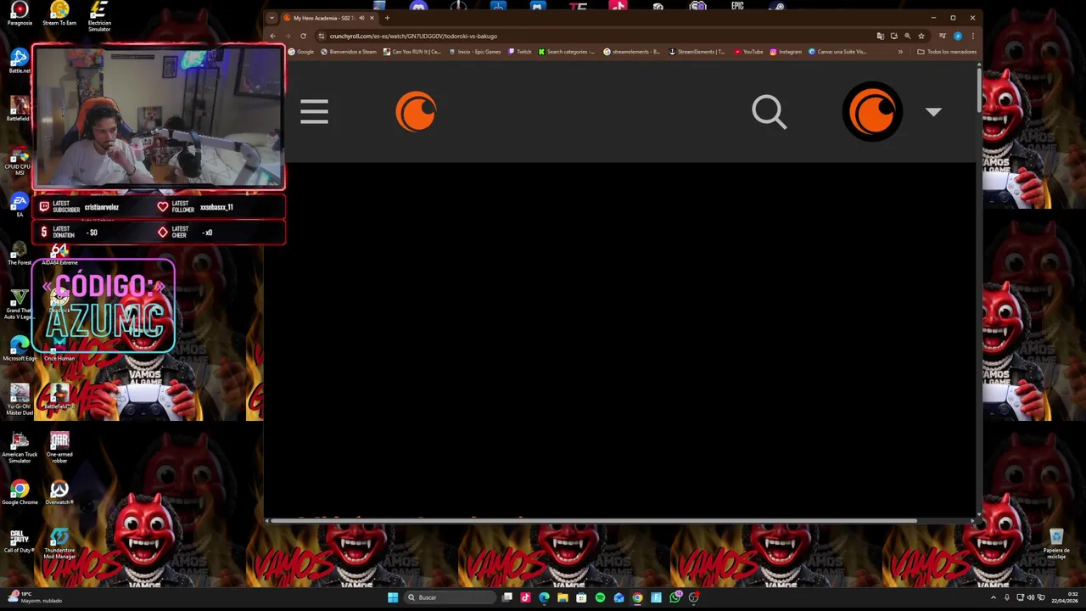This screenshot has width=1086, height=611.
Task: Open TikTok from the taskbar
Action: [x=525, y=597]
